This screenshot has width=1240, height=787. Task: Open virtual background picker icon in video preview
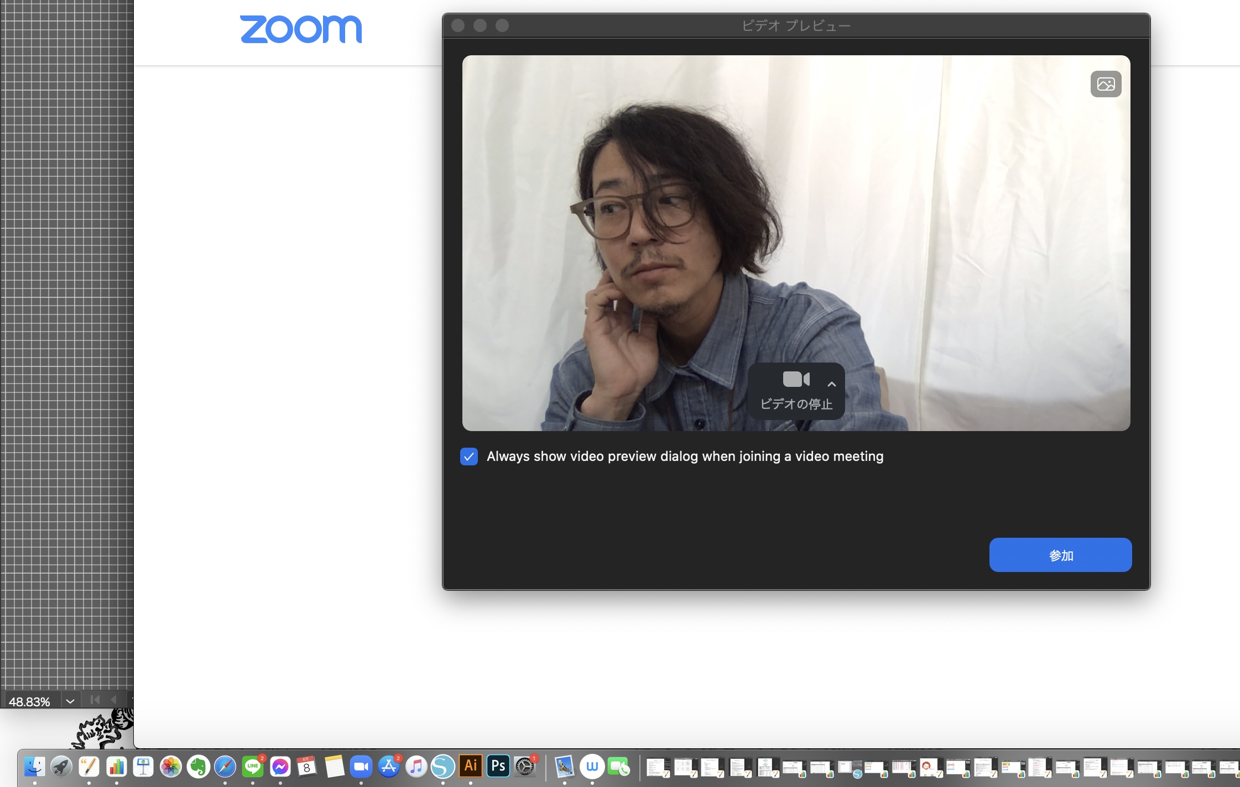coord(1106,84)
